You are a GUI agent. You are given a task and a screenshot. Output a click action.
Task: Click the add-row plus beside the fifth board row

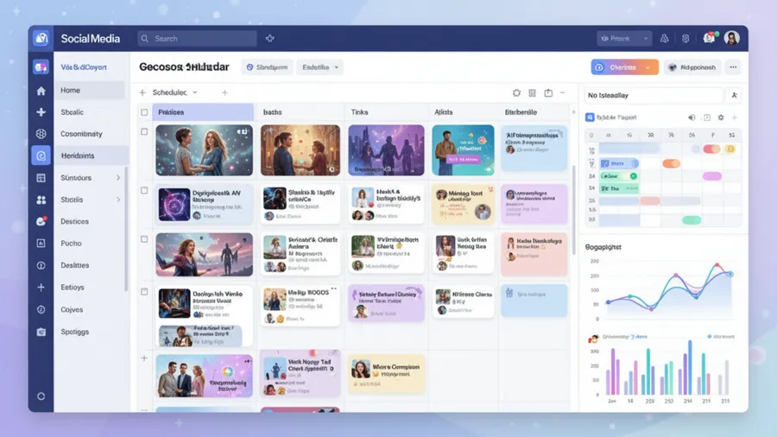point(144,358)
